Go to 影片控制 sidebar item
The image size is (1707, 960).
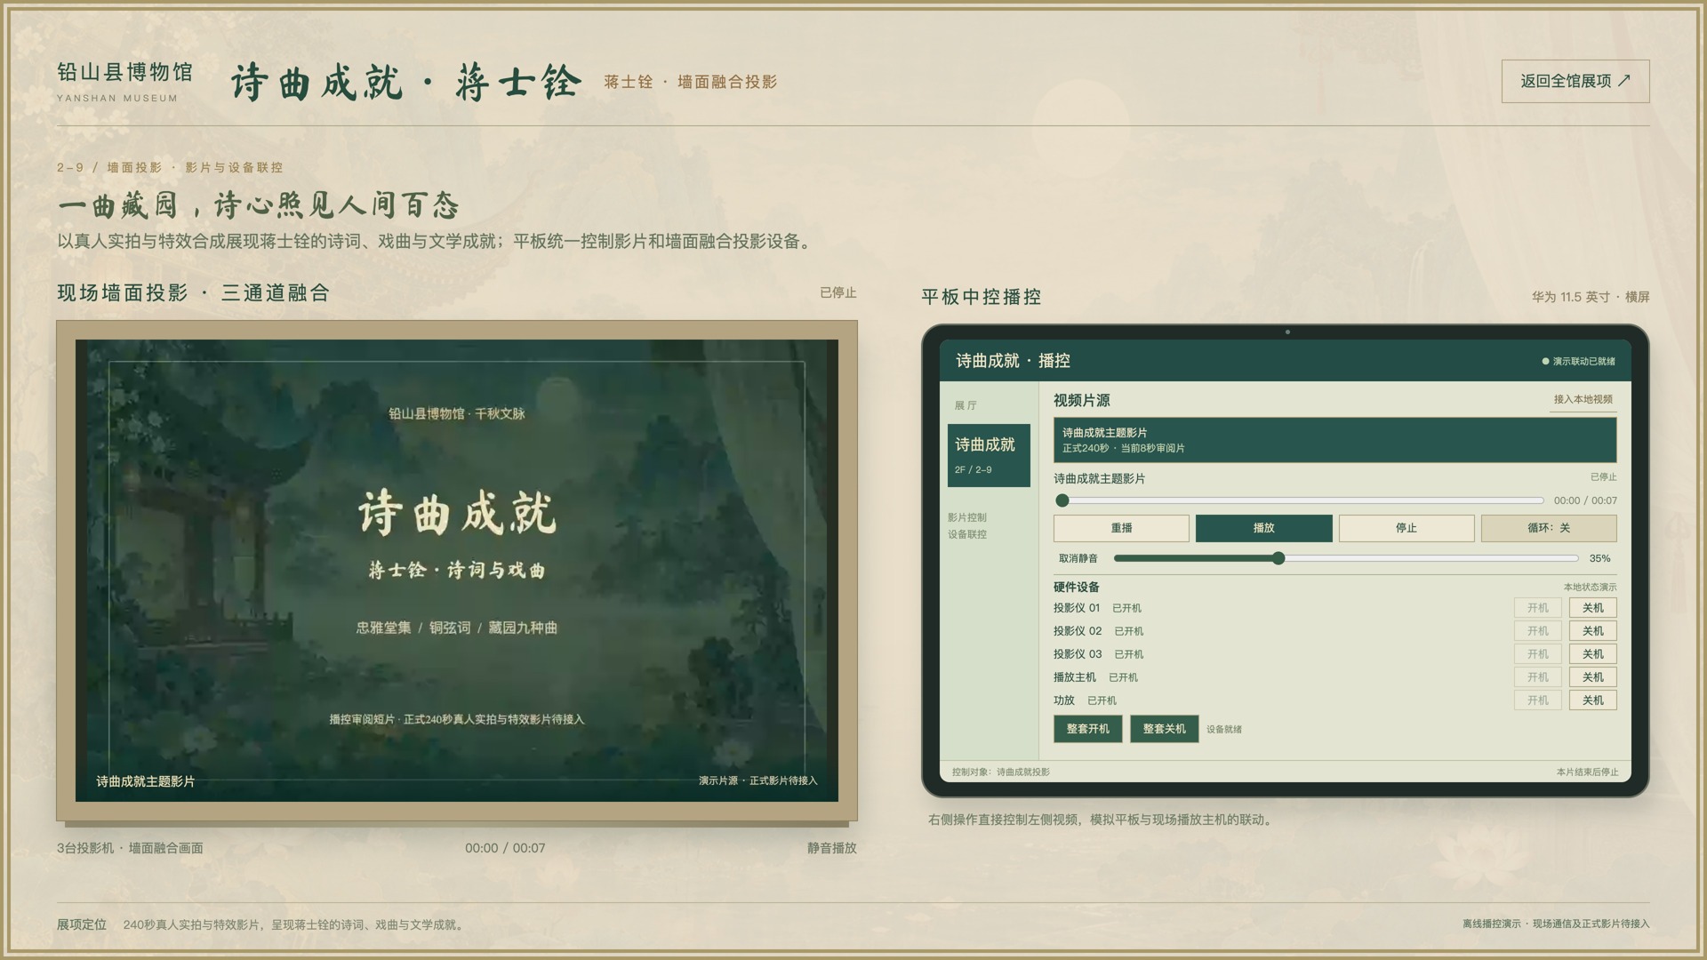tap(966, 517)
